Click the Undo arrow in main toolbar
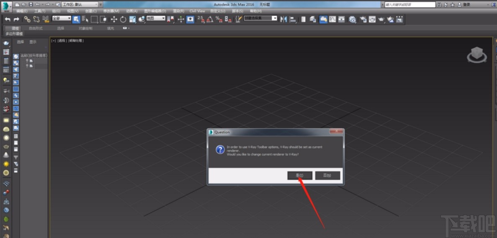 (8, 19)
